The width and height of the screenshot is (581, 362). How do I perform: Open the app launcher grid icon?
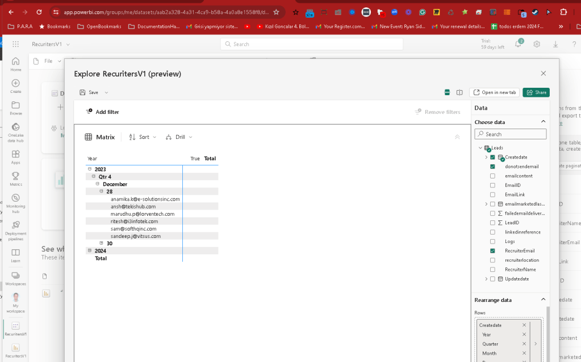pyautogui.click(x=15, y=44)
